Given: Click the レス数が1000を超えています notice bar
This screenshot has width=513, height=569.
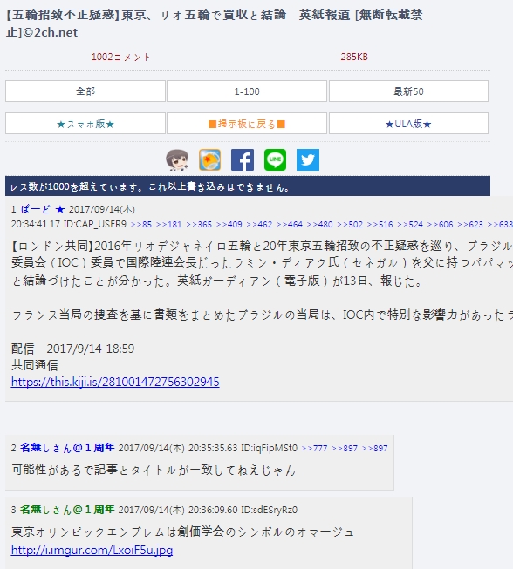Looking at the screenshot, I should (x=248, y=186).
